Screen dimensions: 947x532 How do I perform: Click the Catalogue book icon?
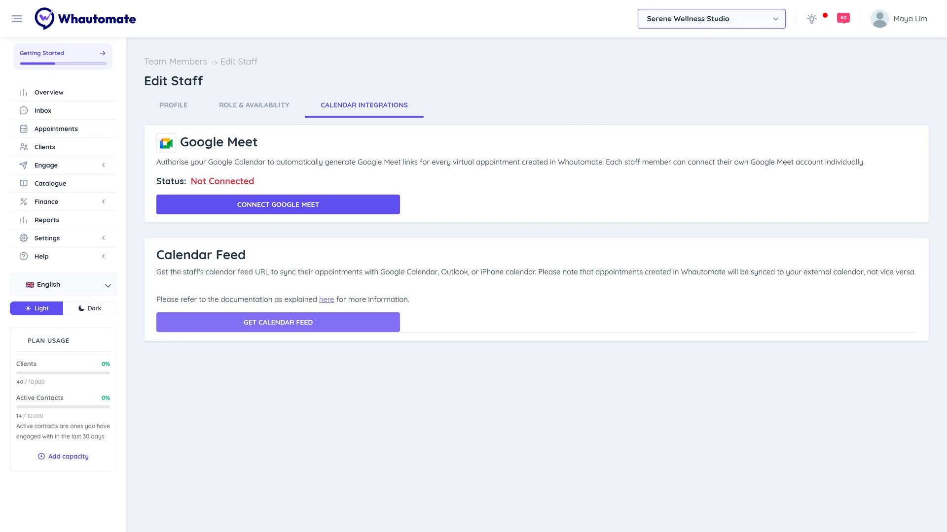(24, 184)
